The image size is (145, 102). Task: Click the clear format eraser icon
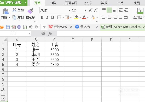(x=93, y=17)
